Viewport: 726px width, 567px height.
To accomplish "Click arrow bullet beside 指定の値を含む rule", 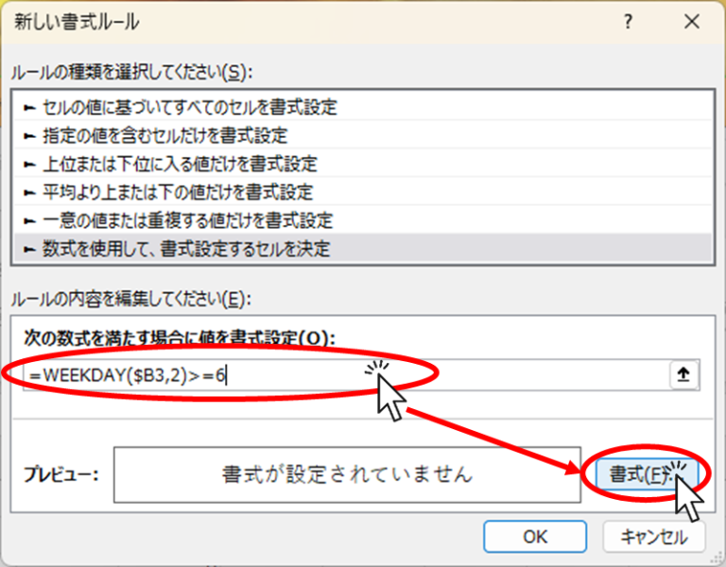I will tap(29, 136).
